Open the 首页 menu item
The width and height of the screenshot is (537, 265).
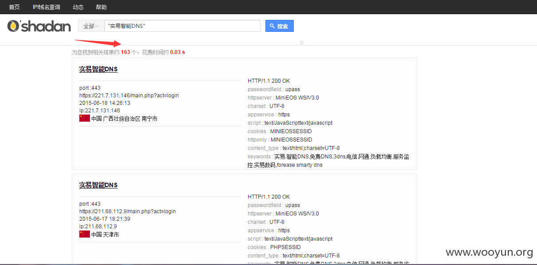pos(14,7)
